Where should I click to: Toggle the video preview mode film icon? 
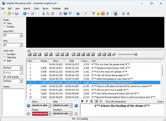coord(115,14)
